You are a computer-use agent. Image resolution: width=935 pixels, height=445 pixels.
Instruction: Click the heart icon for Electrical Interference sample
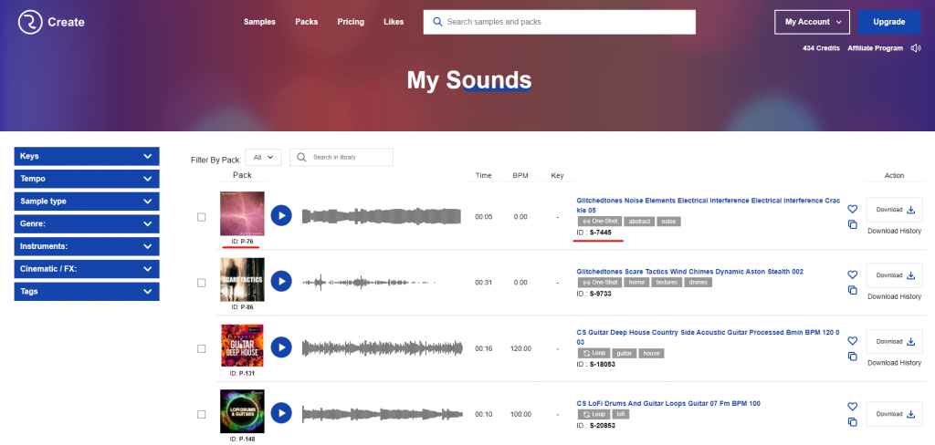[x=852, y=209]
